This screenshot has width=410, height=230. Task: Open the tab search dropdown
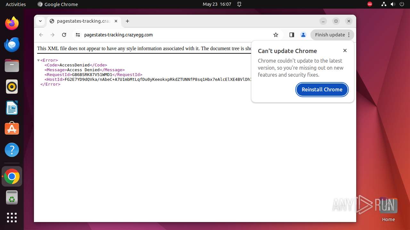[40, 21]
